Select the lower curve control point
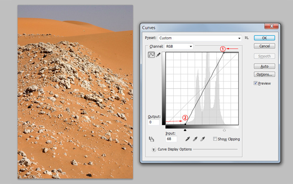 click(185, 124)
